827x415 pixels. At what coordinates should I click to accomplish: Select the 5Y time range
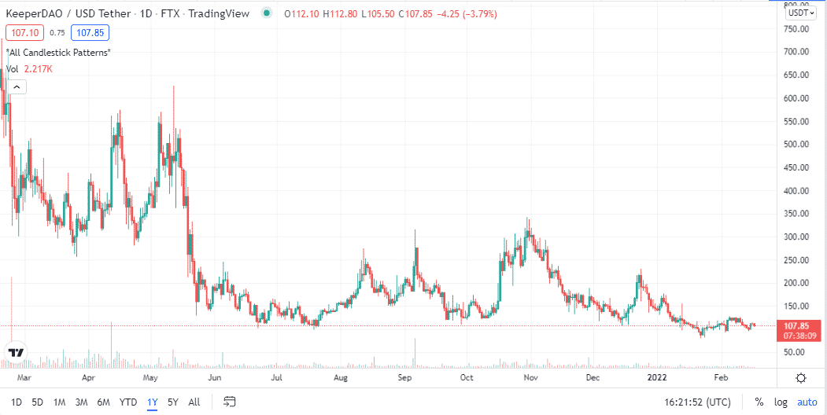pyautogui.click(x=173, y=402)
